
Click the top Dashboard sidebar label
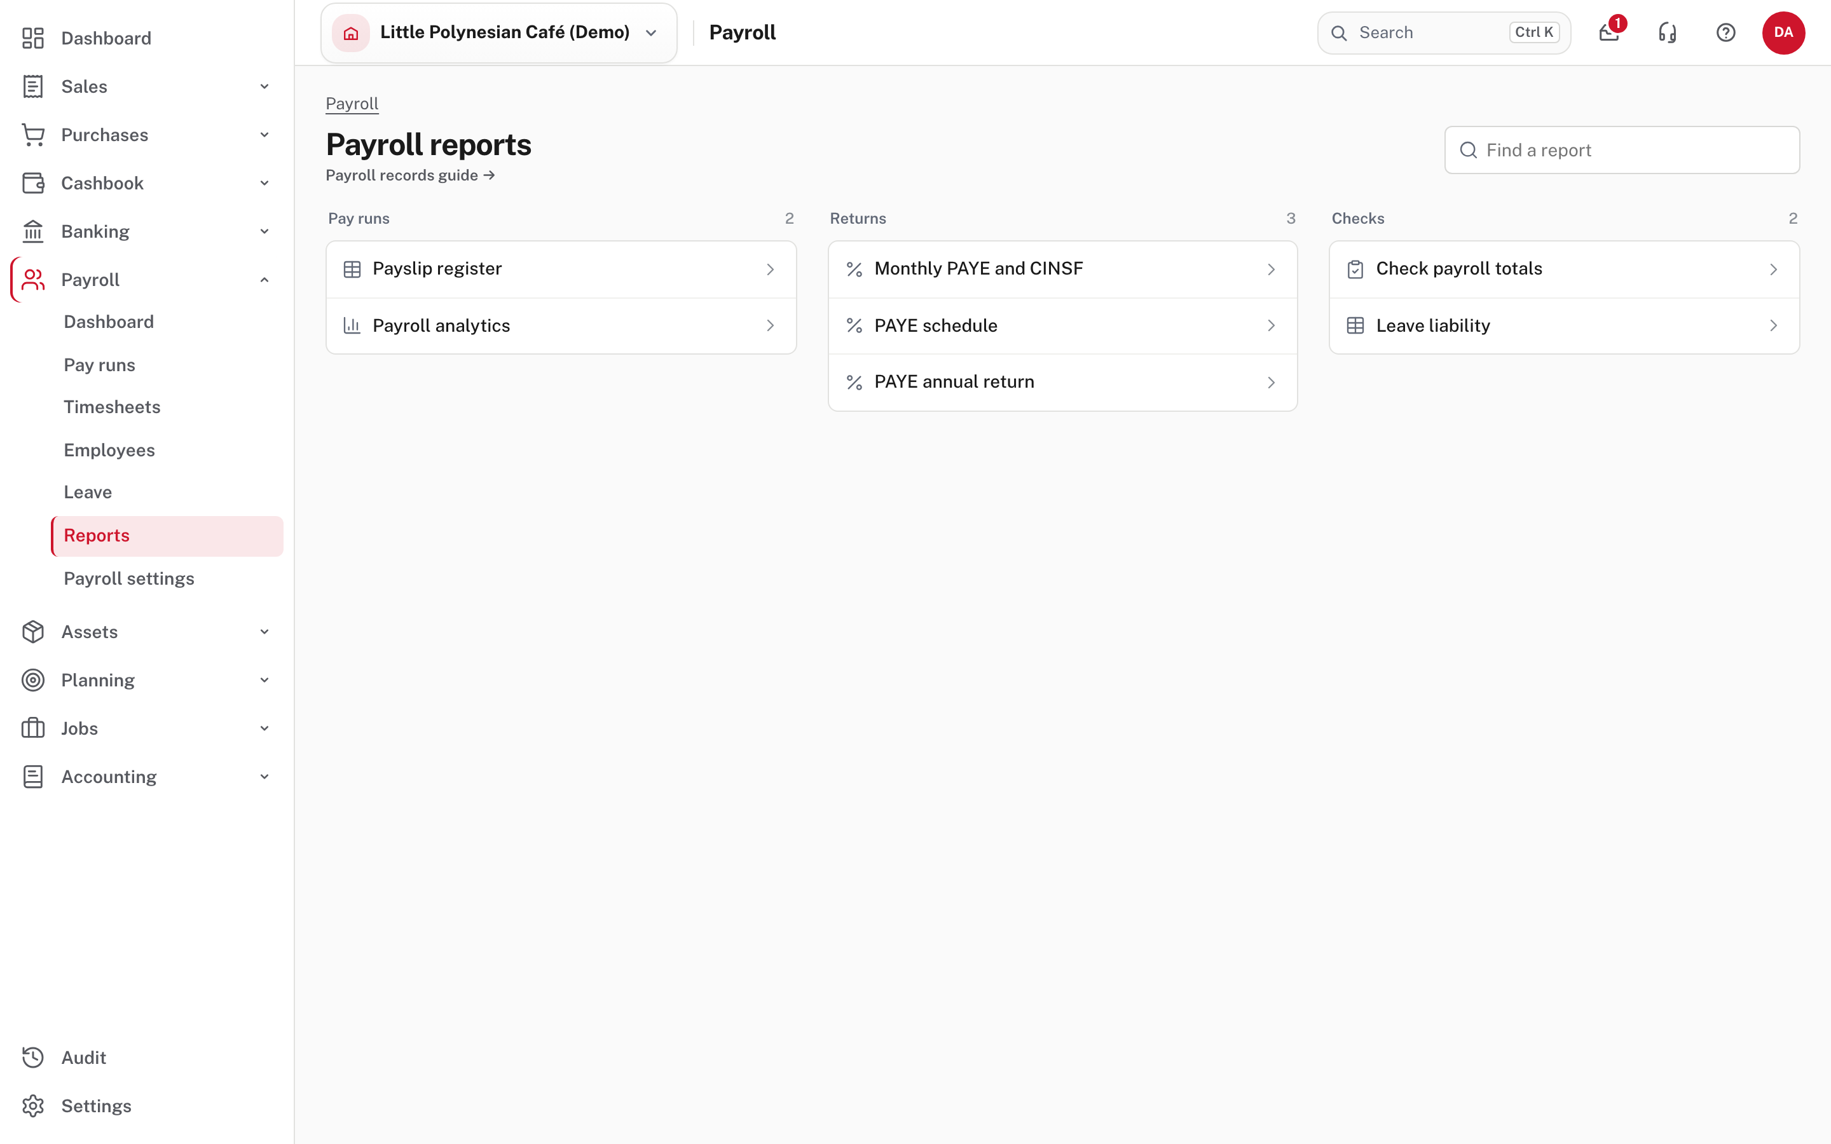tap(106, 38)
